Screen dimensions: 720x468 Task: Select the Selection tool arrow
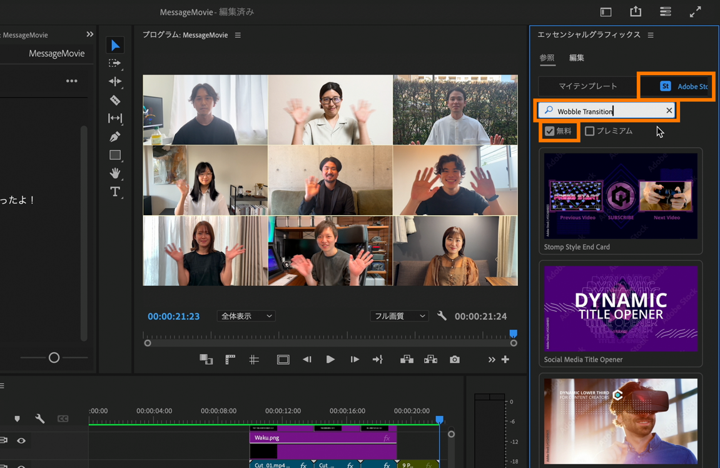coord(115,45)
